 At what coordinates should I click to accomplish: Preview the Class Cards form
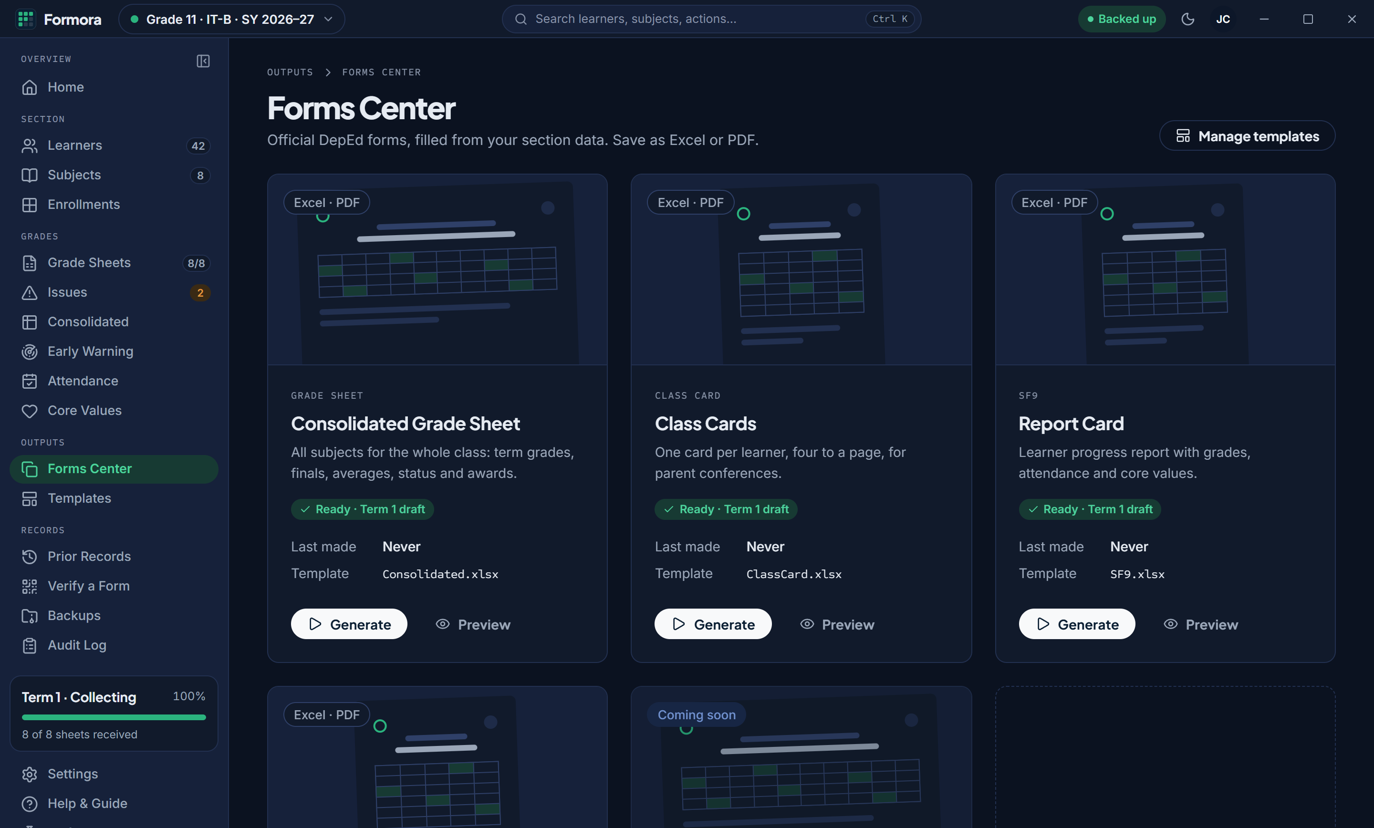pos(836,624)
